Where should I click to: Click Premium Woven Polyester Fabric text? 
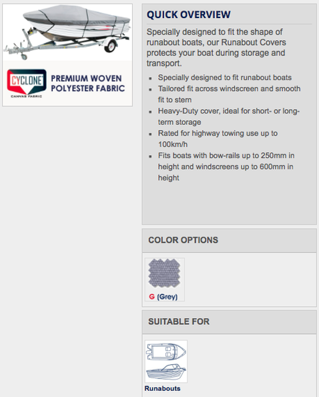[87, 84]
